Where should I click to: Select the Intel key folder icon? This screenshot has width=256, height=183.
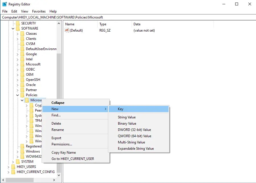23,59
